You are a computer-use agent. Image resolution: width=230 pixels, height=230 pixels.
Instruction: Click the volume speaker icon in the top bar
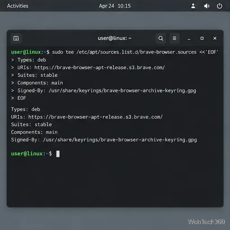point(207,6)
